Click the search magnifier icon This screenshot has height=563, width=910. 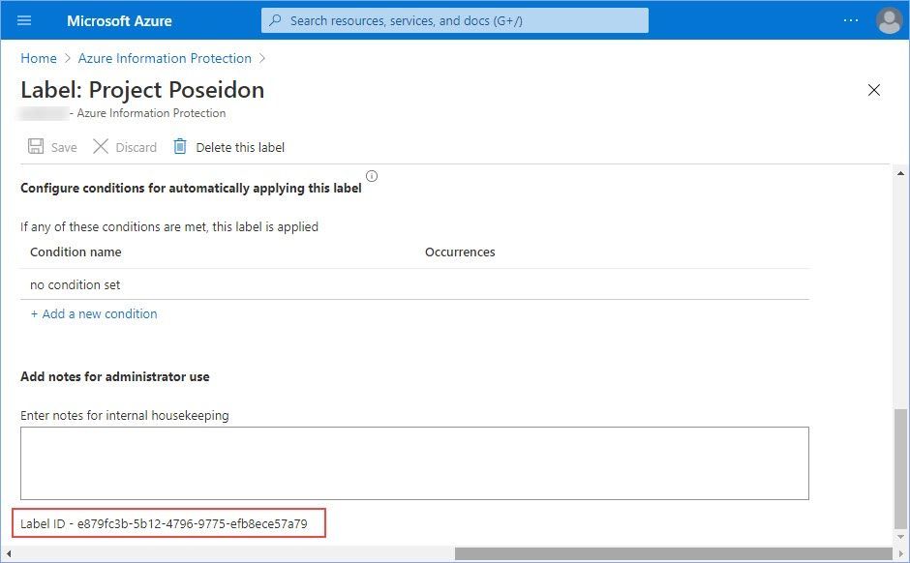click(x=276, y=20)
